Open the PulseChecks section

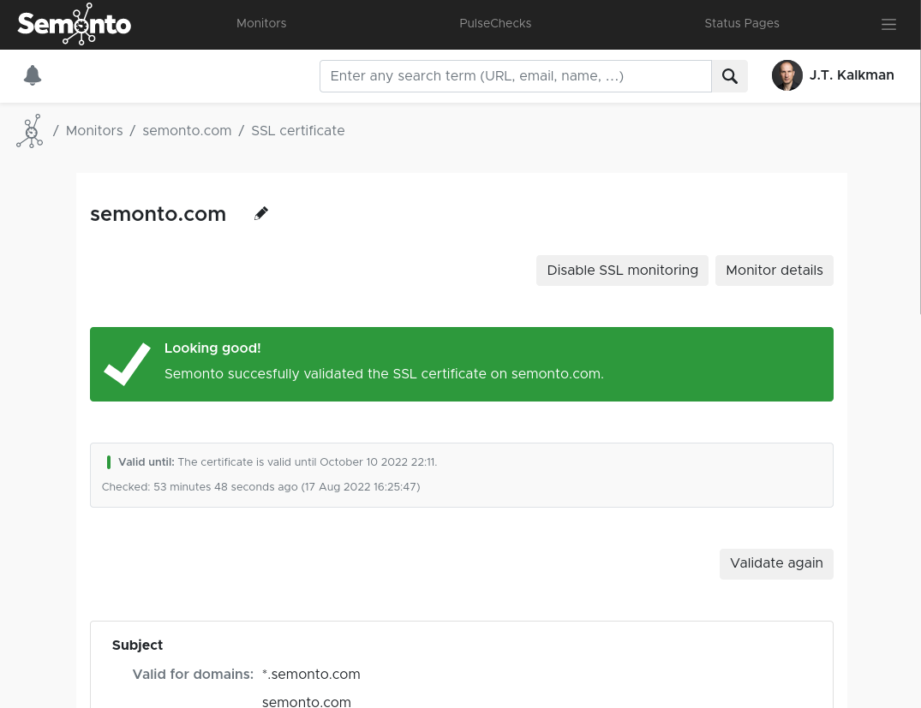tap(495, 24)
